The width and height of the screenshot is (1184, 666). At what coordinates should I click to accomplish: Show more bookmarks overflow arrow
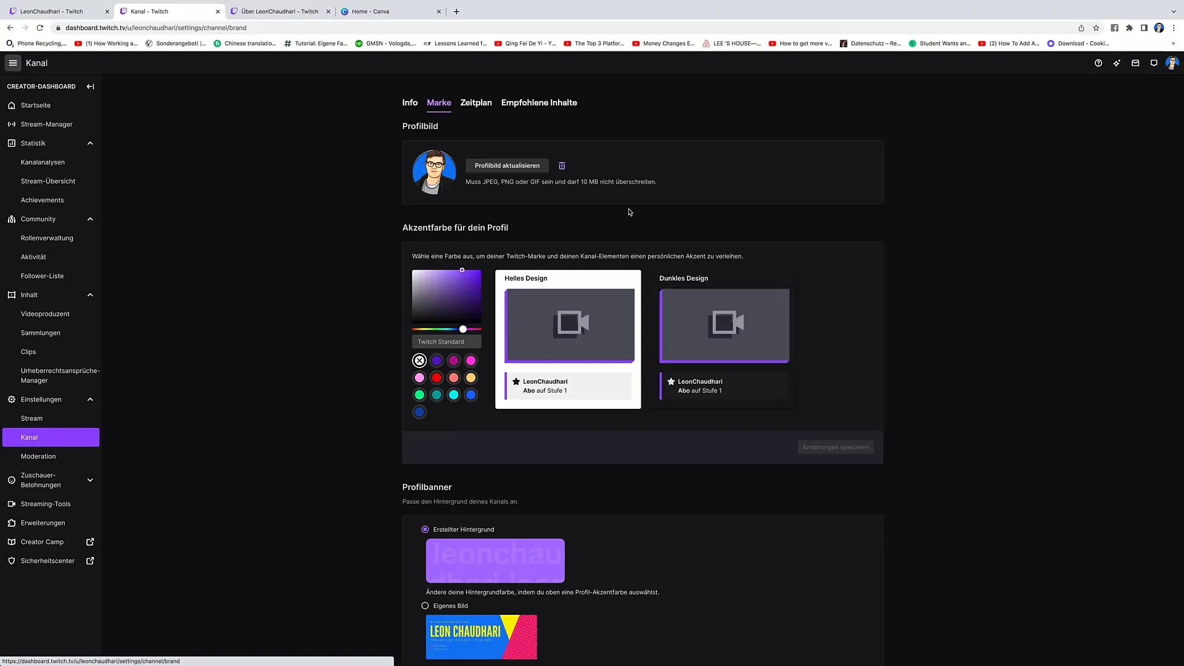(x=1173, y=44)
